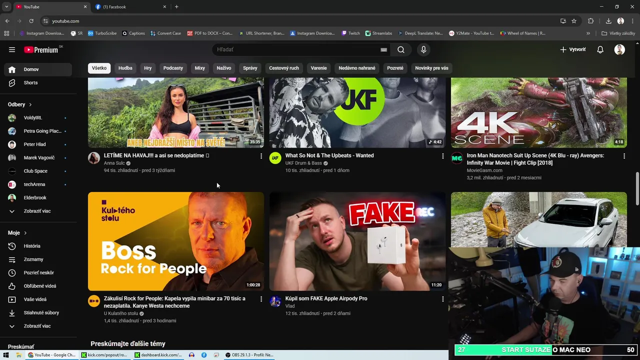The width and height of the screenshot is (640, 360).
Task: Select the Hry filter chip
Action: pyautogui.click(x=148, y=68)
